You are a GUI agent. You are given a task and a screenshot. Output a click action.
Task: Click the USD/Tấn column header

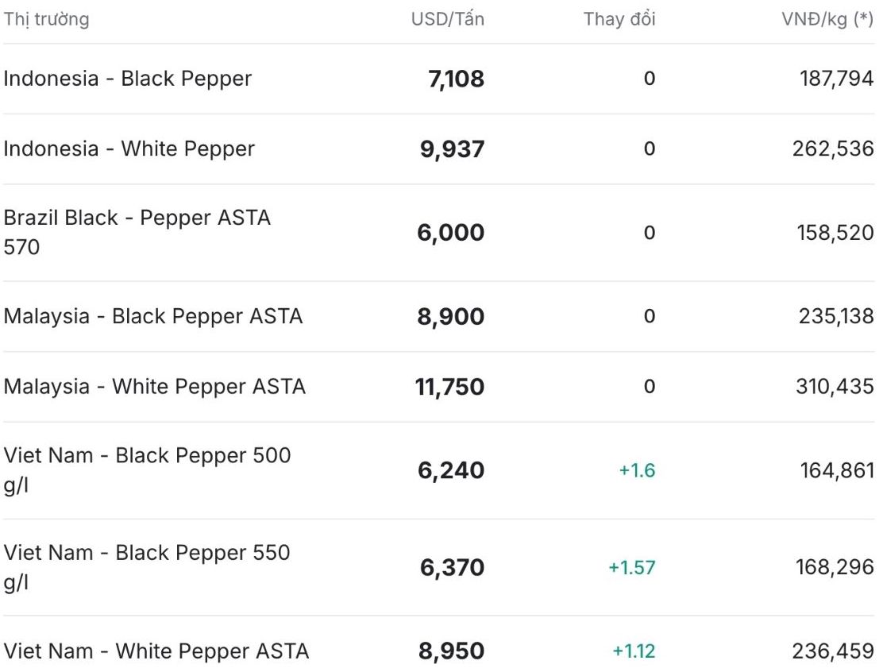[447, 20]
